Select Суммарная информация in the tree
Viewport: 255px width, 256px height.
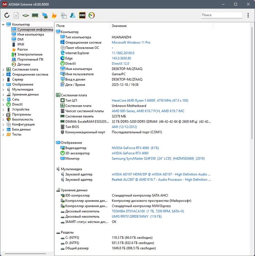[x=32, y=29]
